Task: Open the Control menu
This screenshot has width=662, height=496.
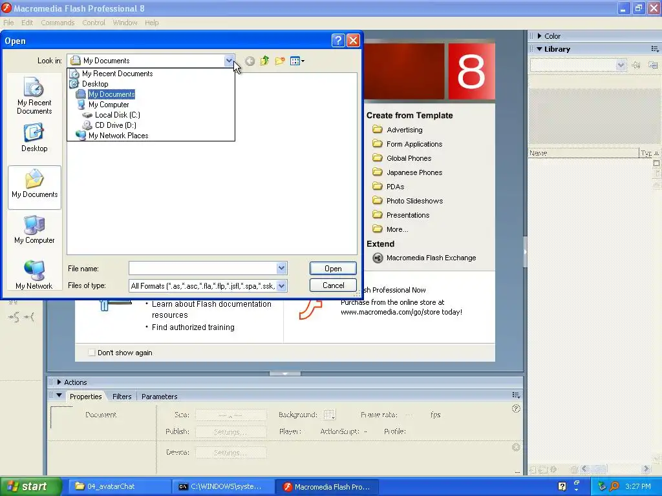Action: [x=94, y=23]
